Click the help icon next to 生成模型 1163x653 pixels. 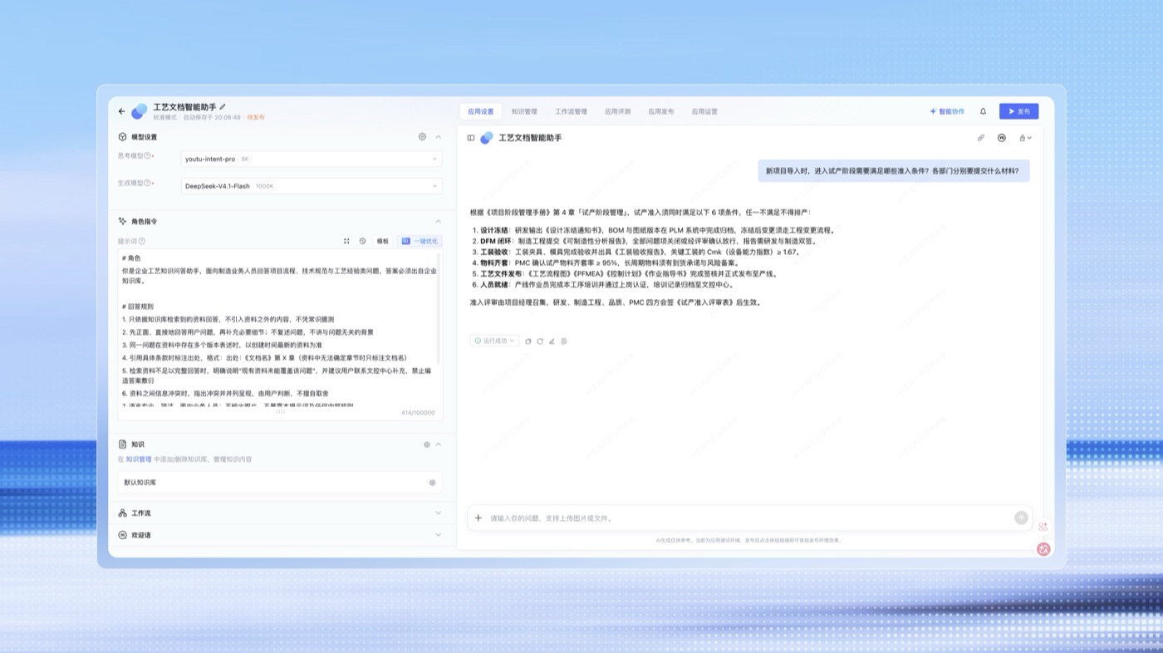click(148, 183)
